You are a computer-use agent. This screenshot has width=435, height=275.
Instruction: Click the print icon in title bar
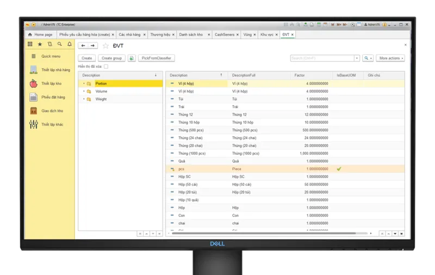tap(292, 25)
